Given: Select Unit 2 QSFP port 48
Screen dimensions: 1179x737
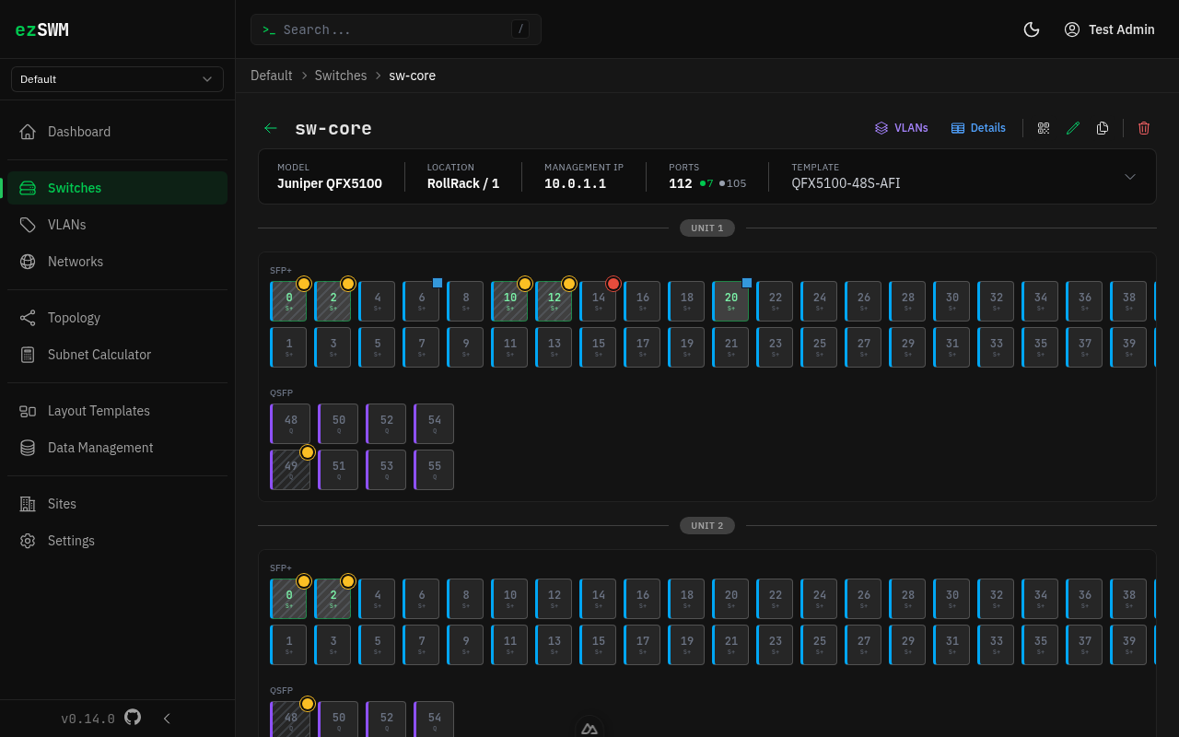Looking at the screenshot, I should pos(290,719).
